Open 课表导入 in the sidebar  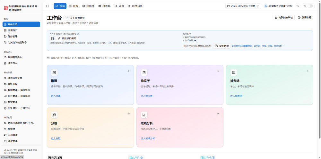(x=21, y=63)
